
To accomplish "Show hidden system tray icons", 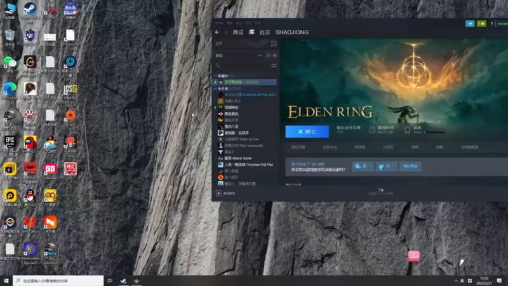I will (455, 280).
